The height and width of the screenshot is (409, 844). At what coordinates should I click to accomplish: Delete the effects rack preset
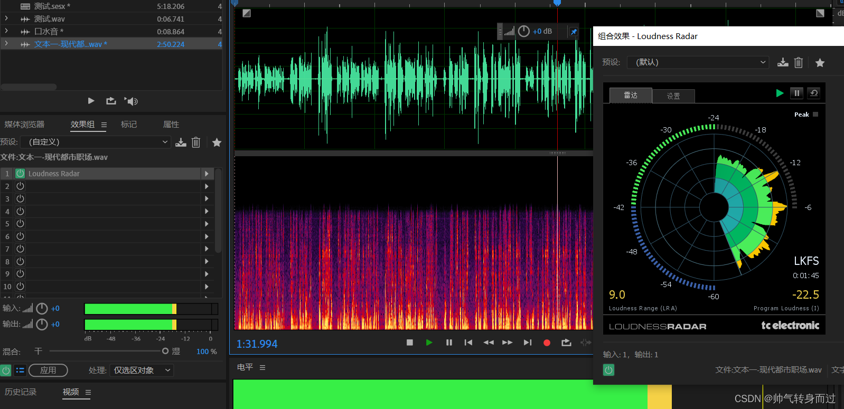pyautogui.click(x=196, y=142)
